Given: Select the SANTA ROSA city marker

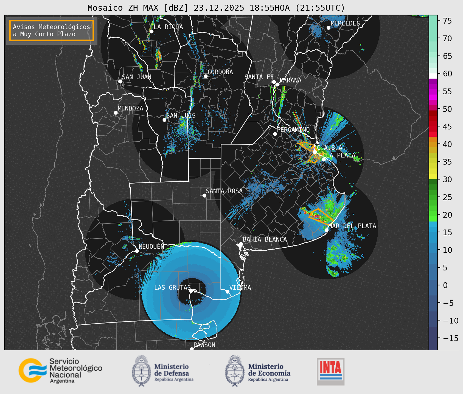Looking at the screenshot, I should [x=204, y=195].
